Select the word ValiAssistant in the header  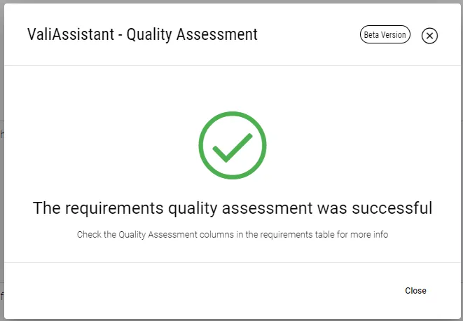click(x=67, y=34)
